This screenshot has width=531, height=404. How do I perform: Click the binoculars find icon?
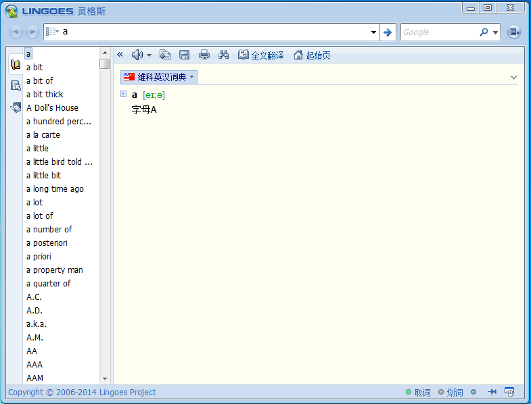point(224,55)
